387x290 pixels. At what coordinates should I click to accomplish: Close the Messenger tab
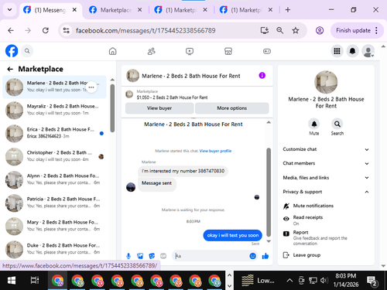click(74, 10)
